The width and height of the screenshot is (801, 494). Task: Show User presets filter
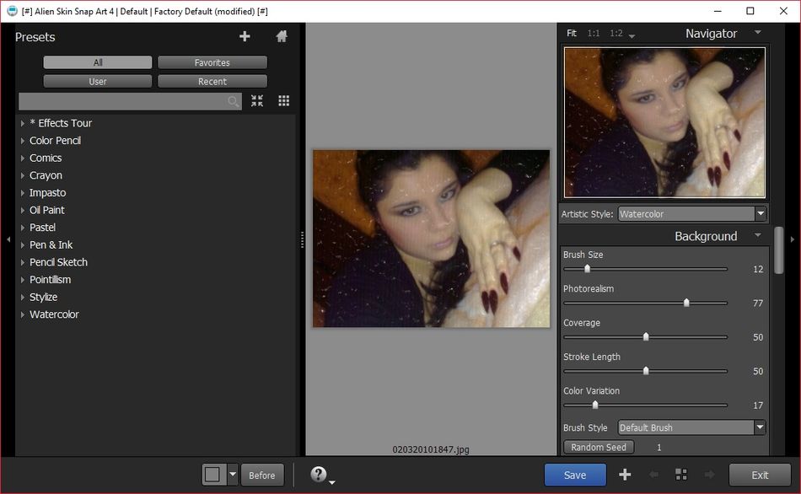98,81
